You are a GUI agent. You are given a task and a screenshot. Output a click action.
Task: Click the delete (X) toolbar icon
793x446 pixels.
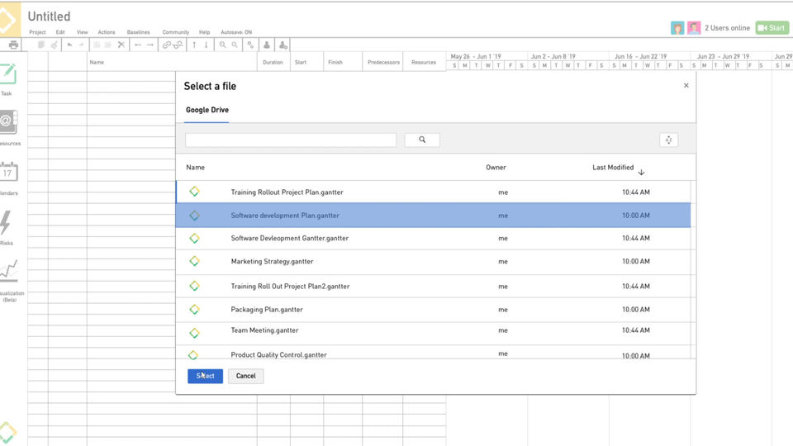[x=121, y=45]
